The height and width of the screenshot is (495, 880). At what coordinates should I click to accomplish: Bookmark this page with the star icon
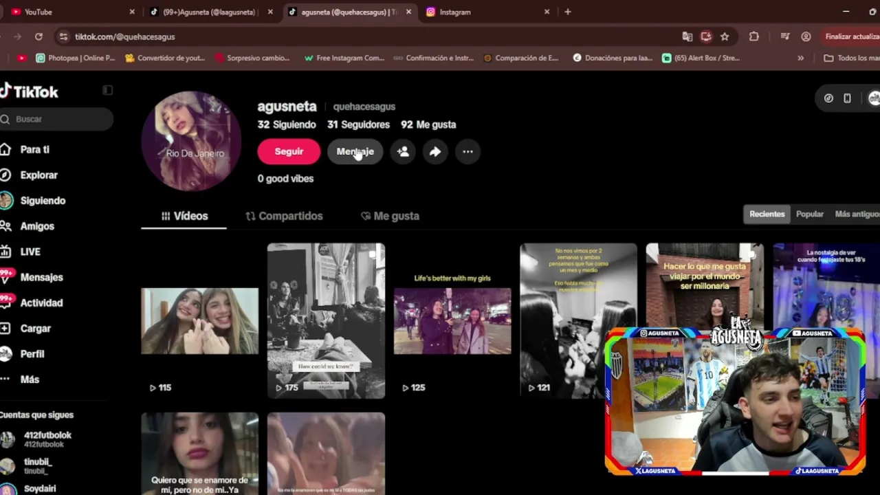coord(725,36)
